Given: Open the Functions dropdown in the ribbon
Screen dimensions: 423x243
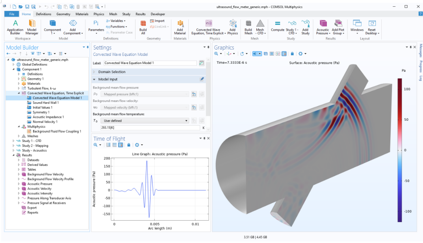Looking at the screenshot, I should pos(117,27).
